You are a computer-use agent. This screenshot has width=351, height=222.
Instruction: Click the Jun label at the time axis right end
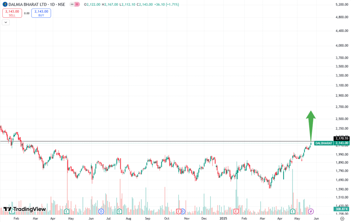(x=316, y=219)
